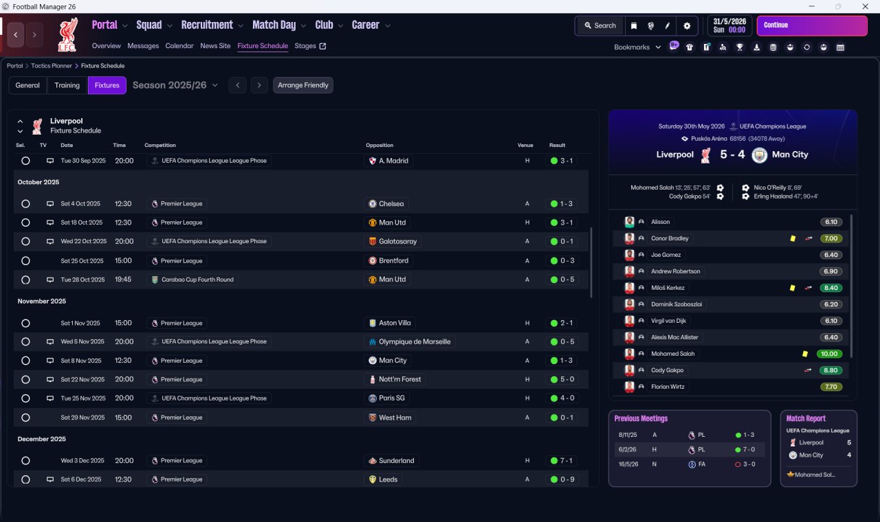Screen dimensions: 880x522
Task: Switch to the General tab
Action: (x=27, y=85)
